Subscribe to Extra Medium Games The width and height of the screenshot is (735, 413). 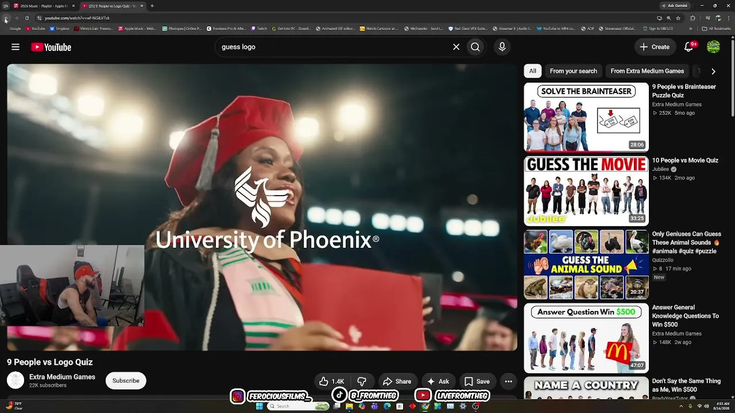(126, 381)
